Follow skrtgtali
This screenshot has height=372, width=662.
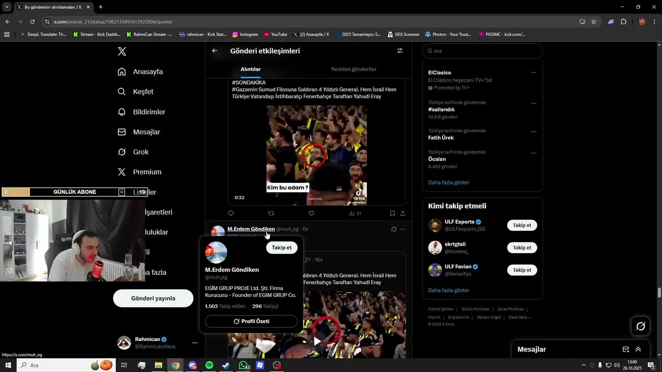click(522, 247)
